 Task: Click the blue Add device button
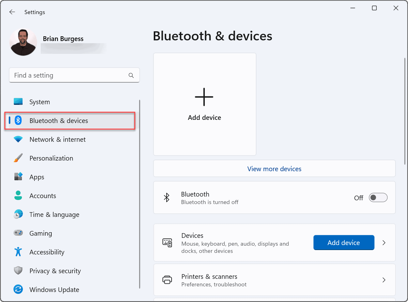[x=343, y=242]
